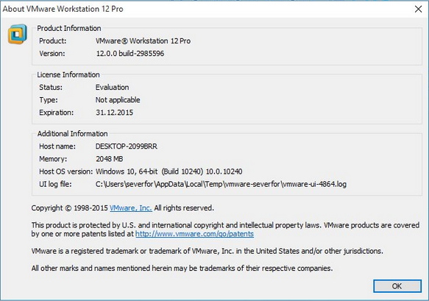Screen dimensions: 429x301
Task: Click the Copyright © 1998-2015 text
Action: click(x=69, y=208)
